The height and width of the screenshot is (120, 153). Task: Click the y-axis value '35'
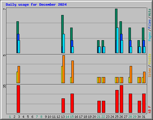point(4,86)
